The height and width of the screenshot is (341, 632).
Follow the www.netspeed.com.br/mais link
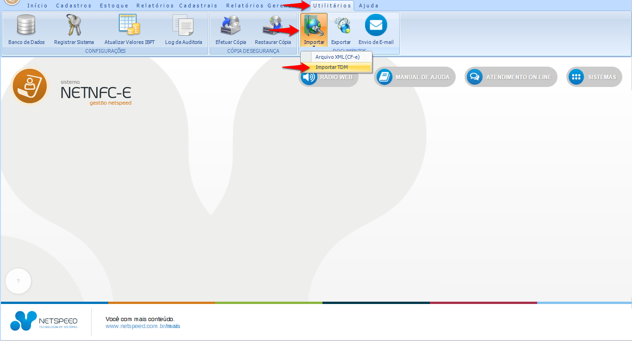(x=143, y=326)
